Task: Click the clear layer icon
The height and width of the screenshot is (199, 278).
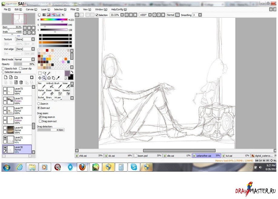Action: [16, 82]
